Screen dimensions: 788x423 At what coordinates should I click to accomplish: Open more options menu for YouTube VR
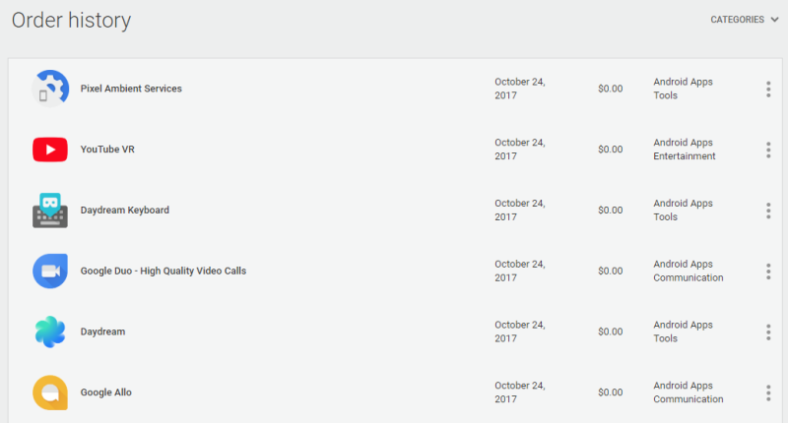[768, 150]
